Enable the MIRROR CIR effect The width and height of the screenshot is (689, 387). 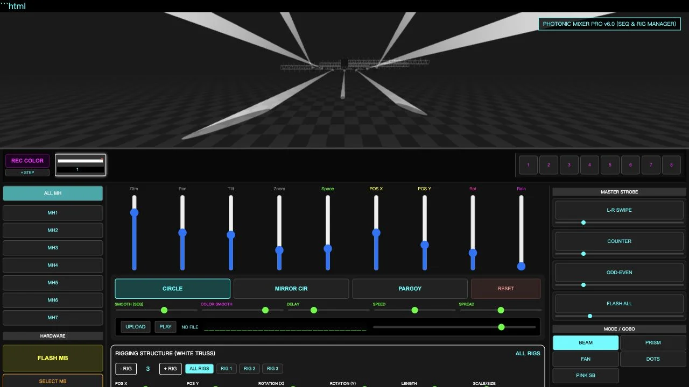[x=291, y=289]
